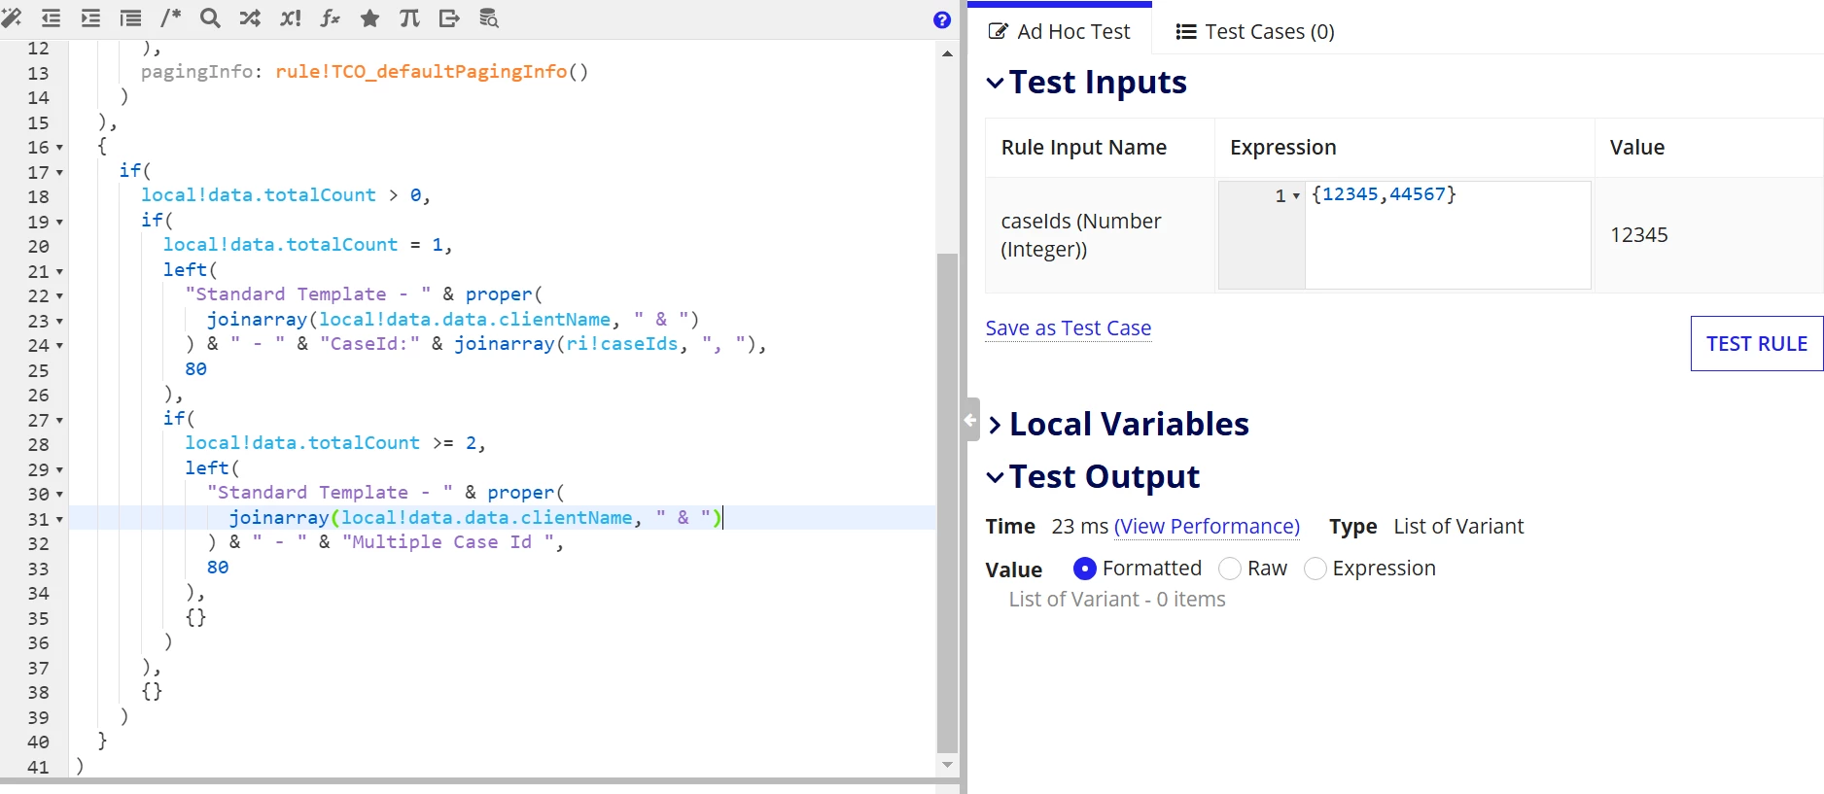Click the "Multiple Case Id " string
Screen dimensions: 1824x794
point(448,542)
